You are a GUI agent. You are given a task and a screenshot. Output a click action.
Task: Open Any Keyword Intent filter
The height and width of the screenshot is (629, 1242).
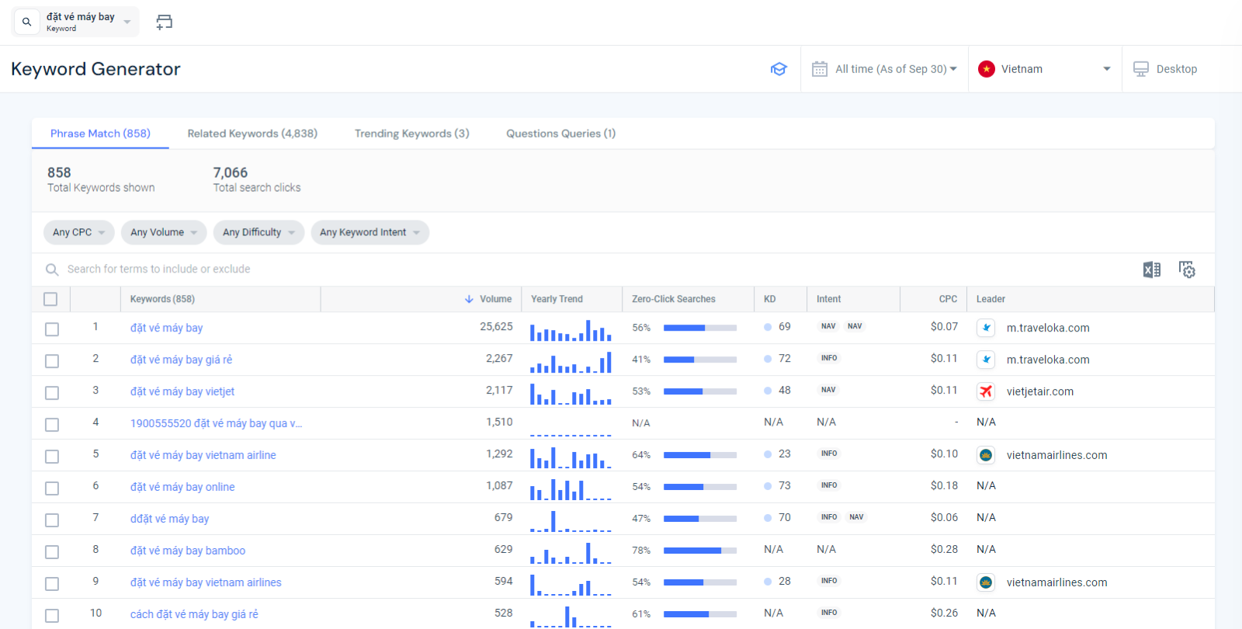369,232
